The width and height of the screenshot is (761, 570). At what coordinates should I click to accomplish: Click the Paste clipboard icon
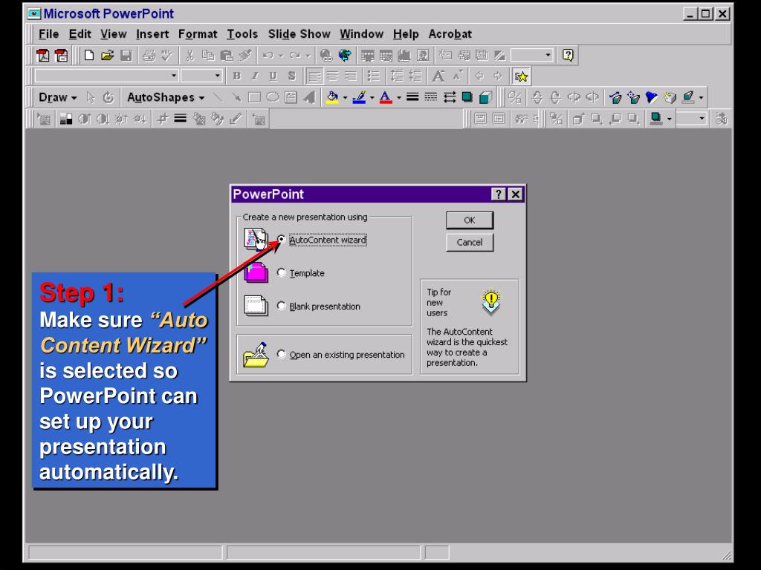click(226, 55)
